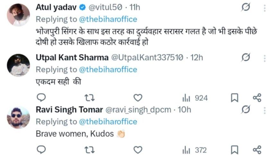The width and height of the screenshot is (276, 155).
Task: Share Utpal Kant Sharma's tweet
Action: point(257,98)
